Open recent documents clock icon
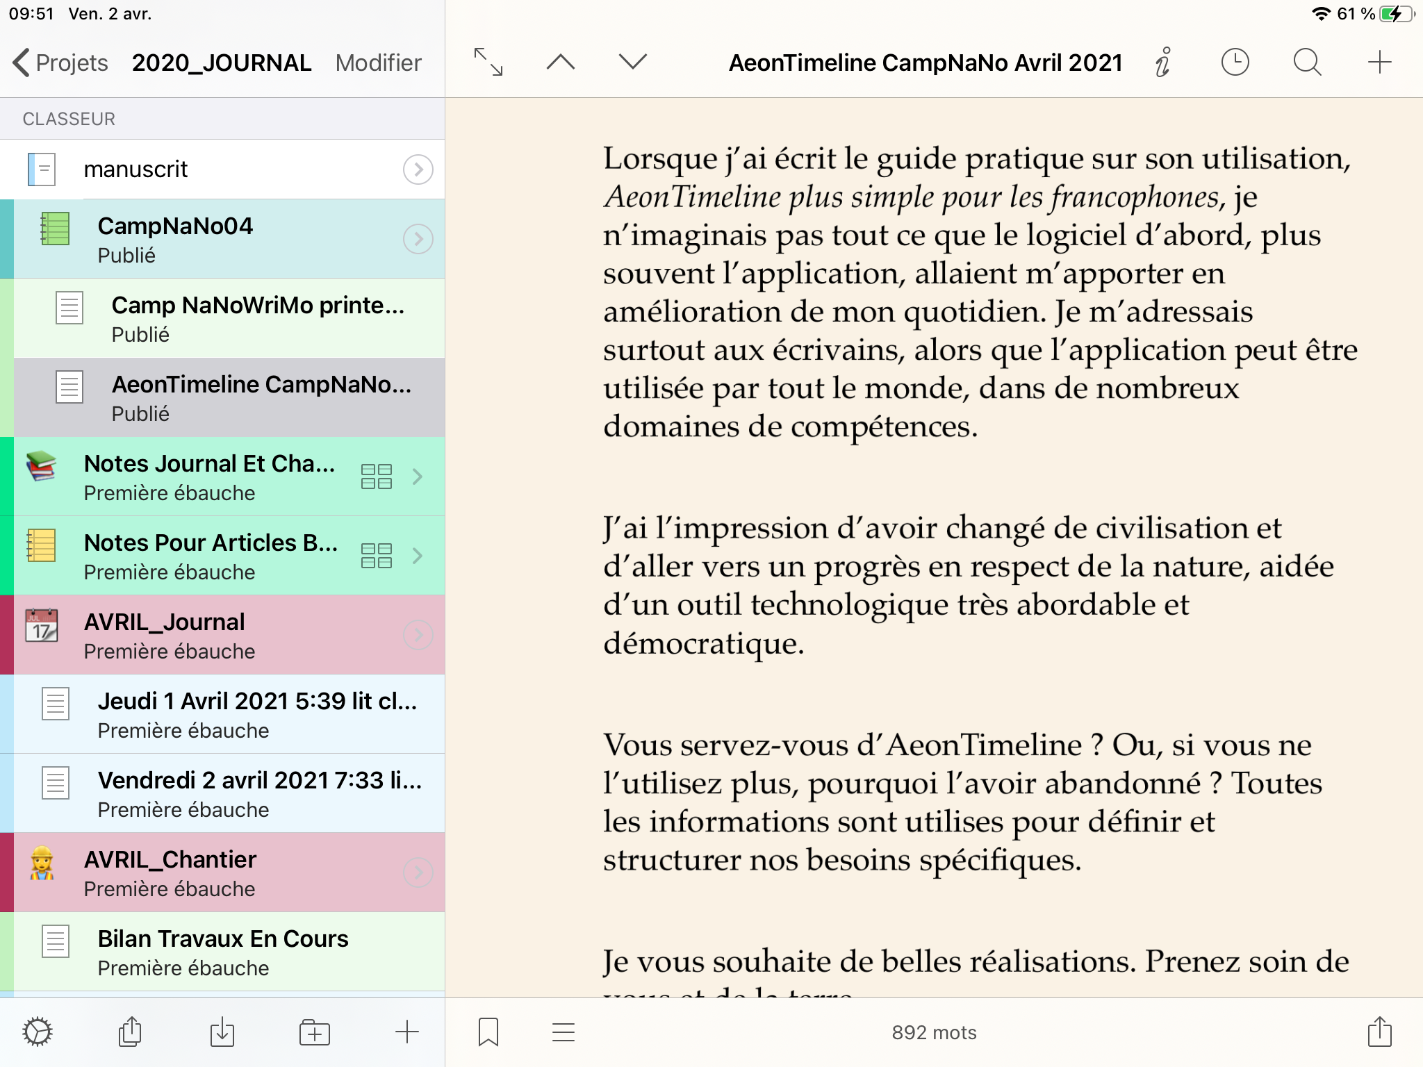The image size is (1423, 1067). pos(1235,63)
